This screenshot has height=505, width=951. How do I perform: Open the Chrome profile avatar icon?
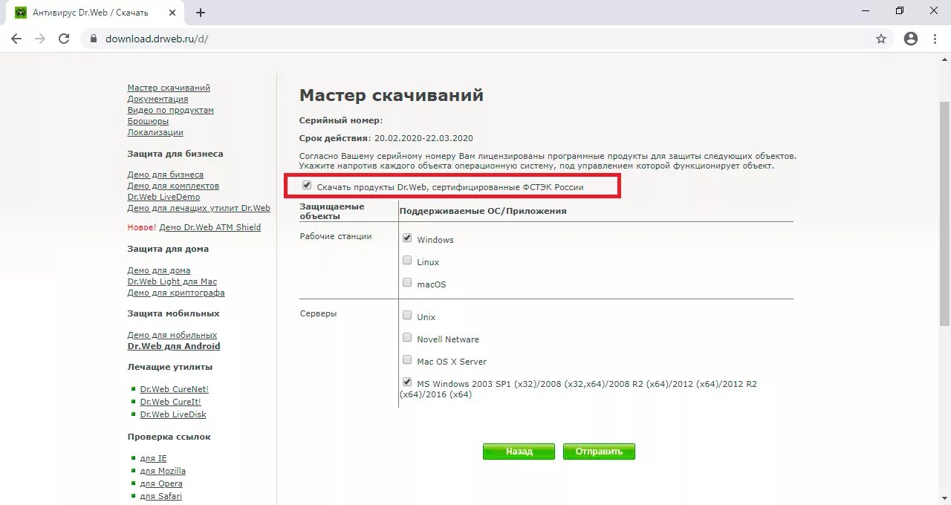(x=911, y=39)
